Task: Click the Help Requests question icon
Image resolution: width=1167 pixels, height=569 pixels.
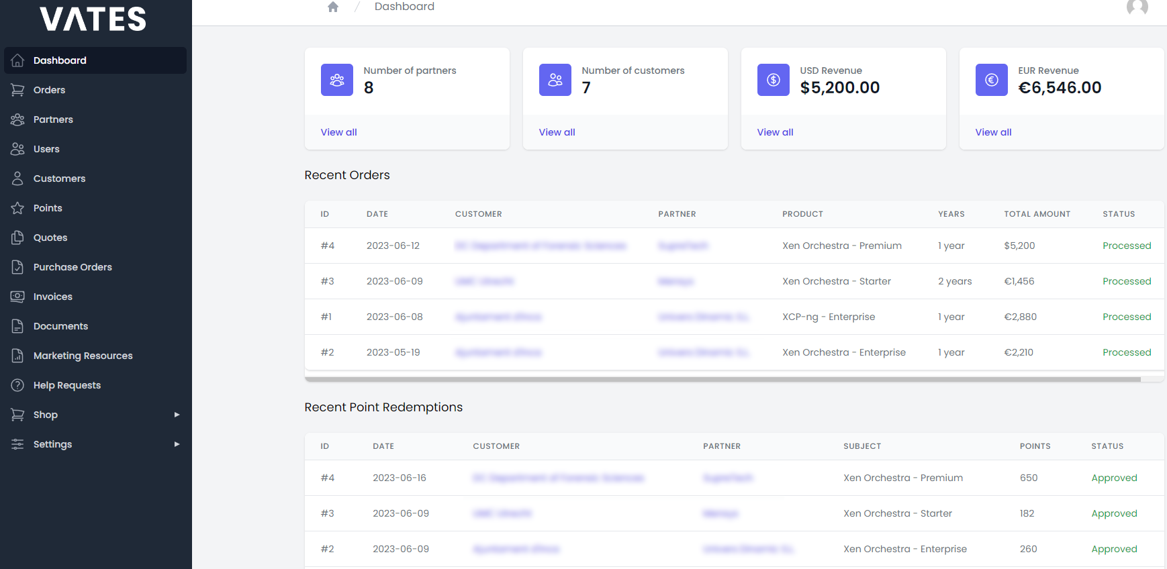Action: click(17, 385)
